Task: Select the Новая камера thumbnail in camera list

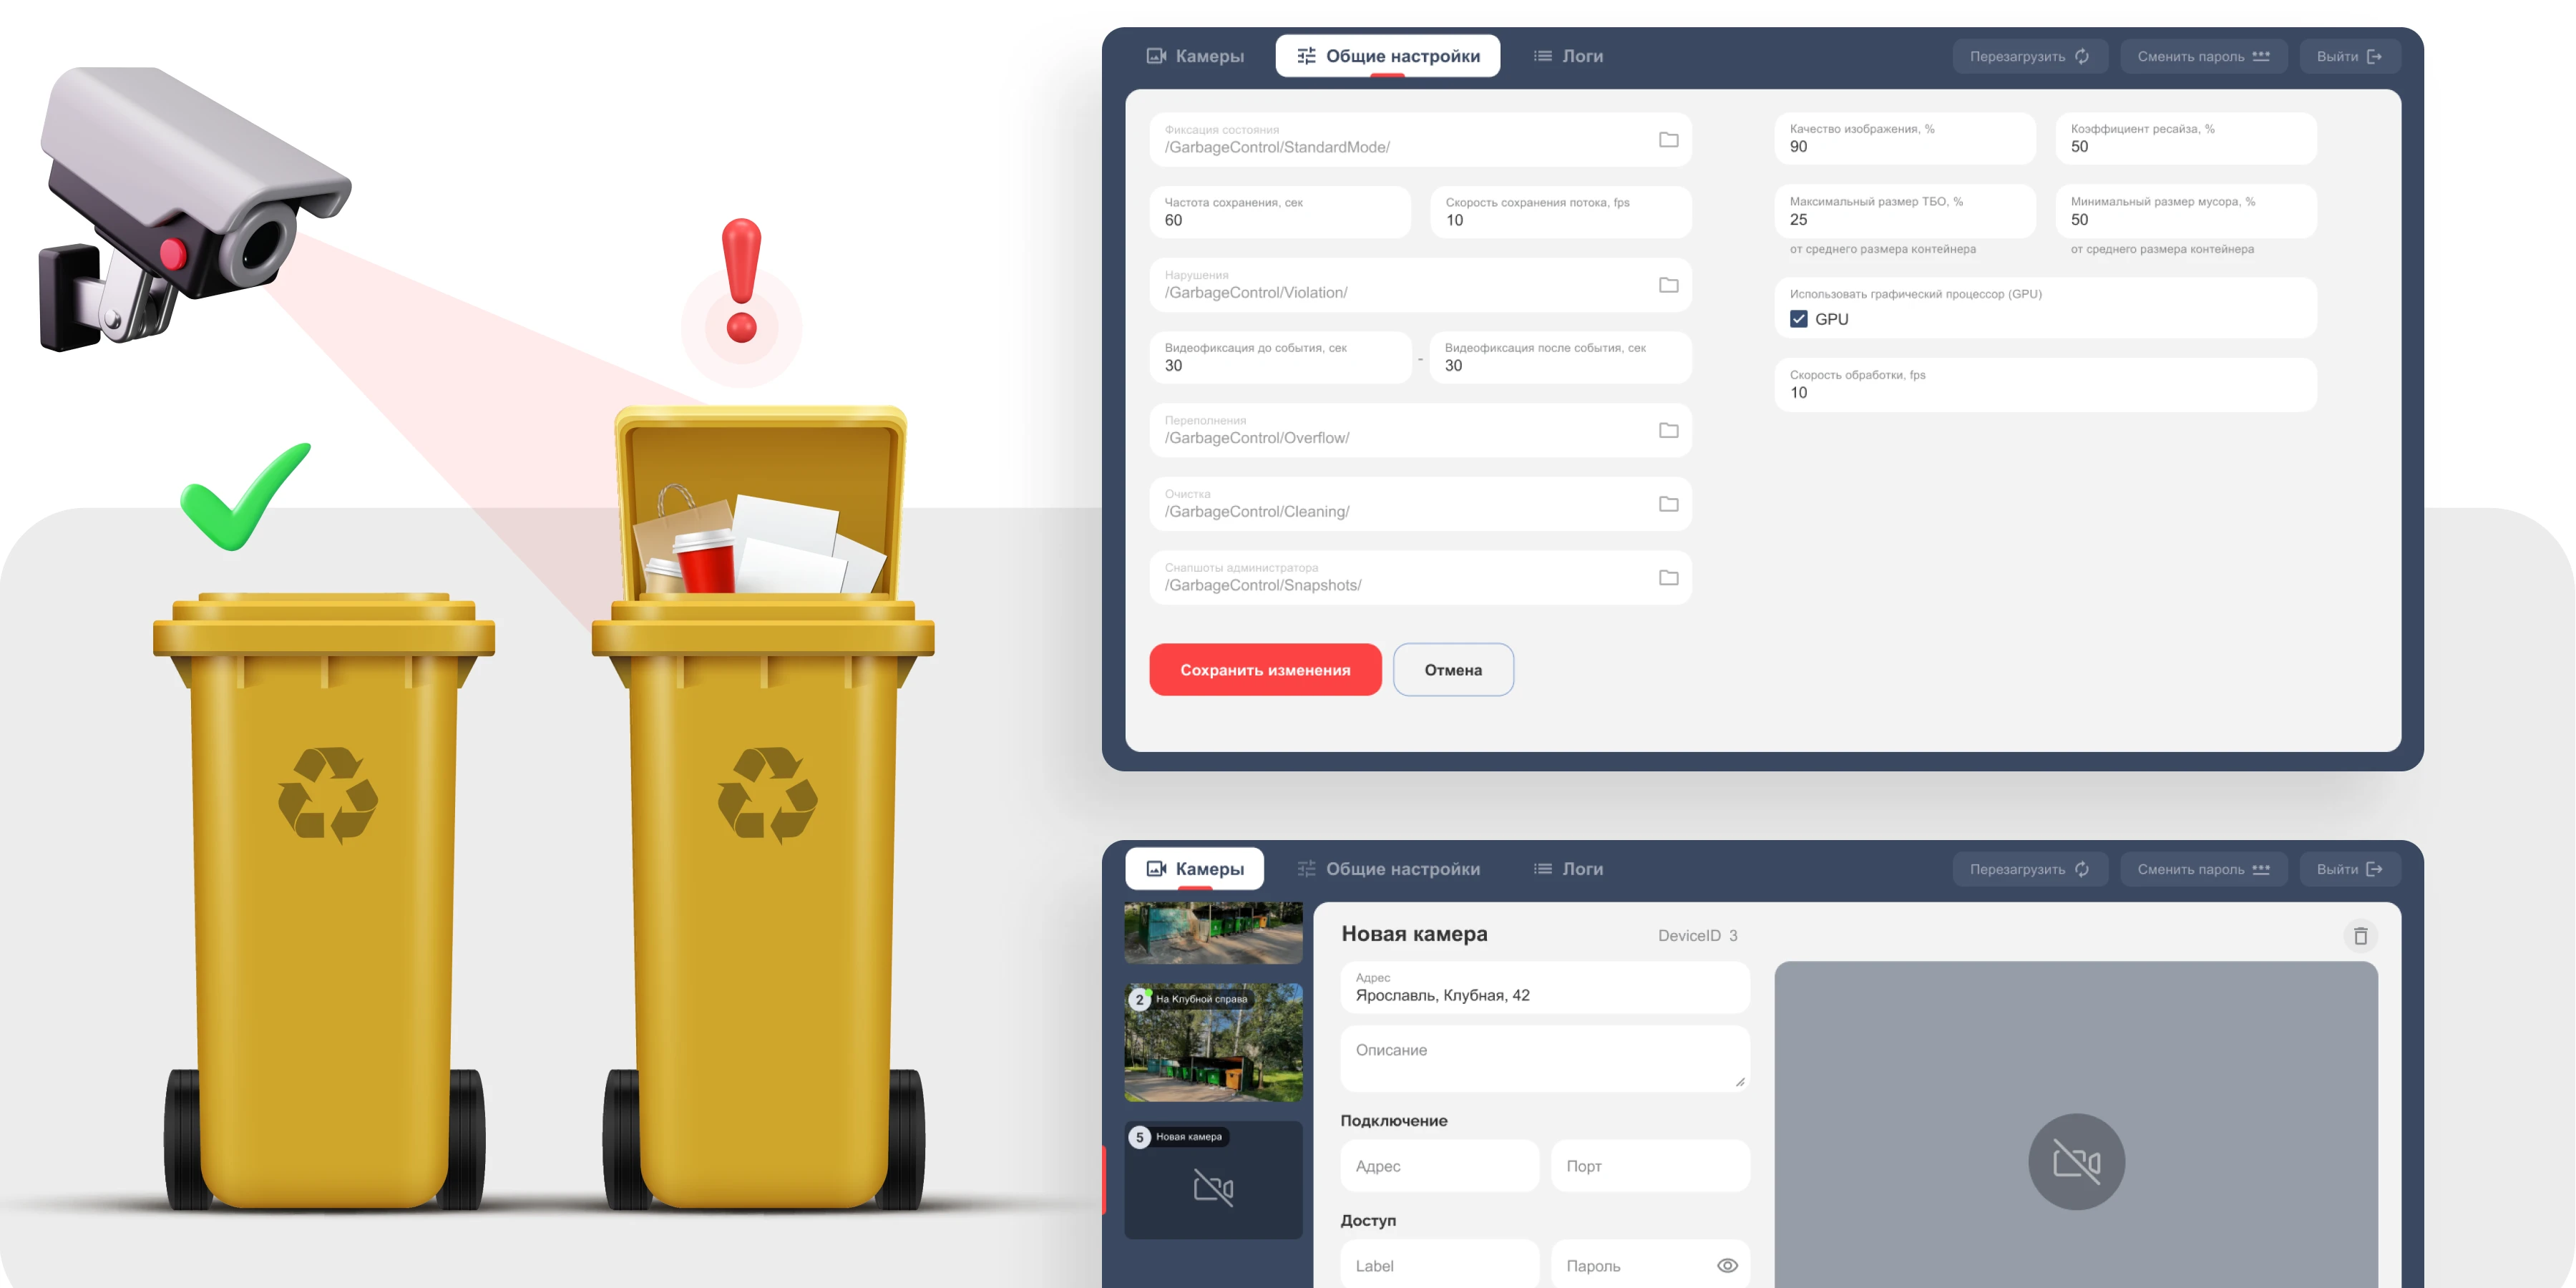Action: pyautogui.click(x=1213, y=1180)
